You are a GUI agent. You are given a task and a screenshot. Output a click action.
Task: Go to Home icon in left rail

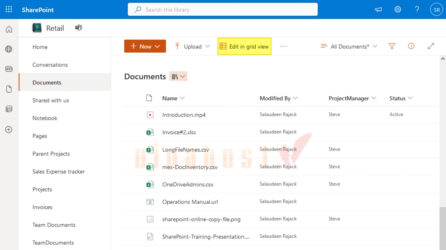[9, 30]
